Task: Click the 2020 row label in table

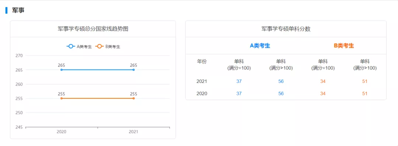Action: [x=202, y=94]
